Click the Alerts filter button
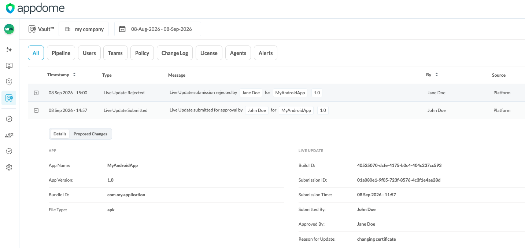The width and height of the screenshot is (525, 248). point(266,53)
